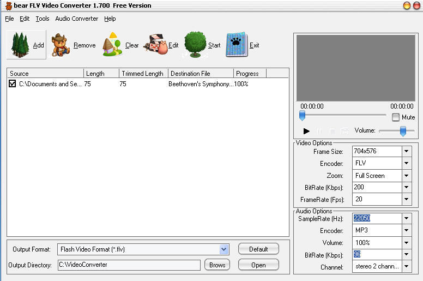Click the Clear house icon

pyautogui.click(x=112, y=44)
